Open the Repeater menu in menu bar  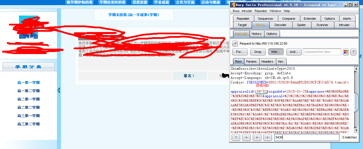point(261,11)
